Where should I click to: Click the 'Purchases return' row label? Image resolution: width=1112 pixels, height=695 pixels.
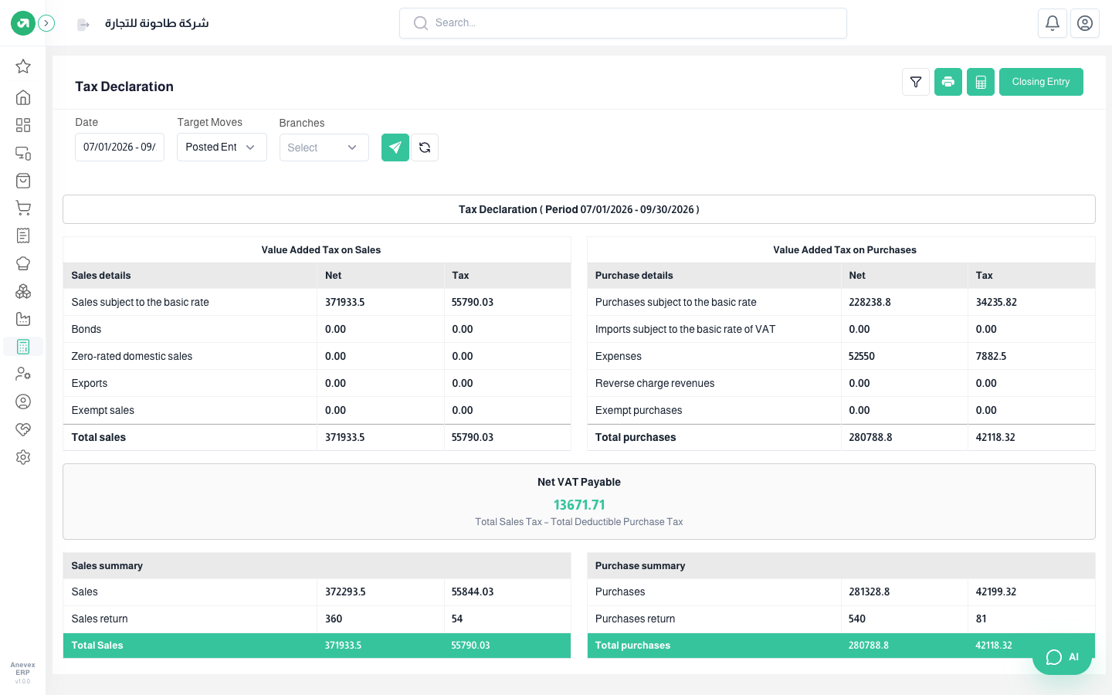pyautogui.click(x=635, y=619)
